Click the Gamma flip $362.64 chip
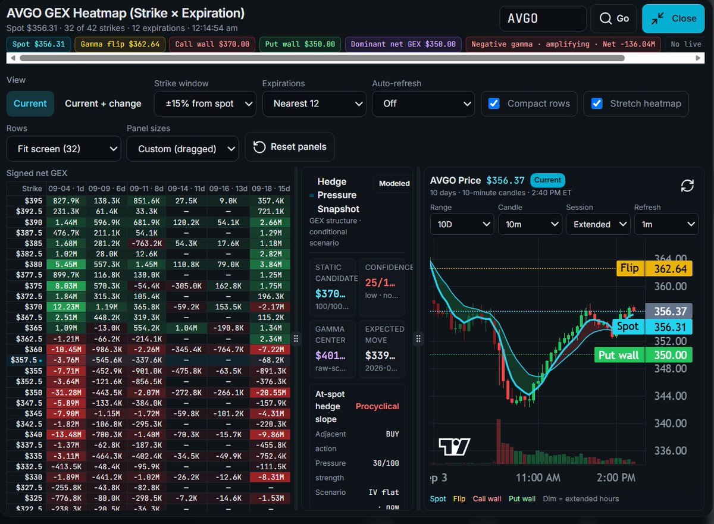The image size is (714, 524). [x=120, y=45]
